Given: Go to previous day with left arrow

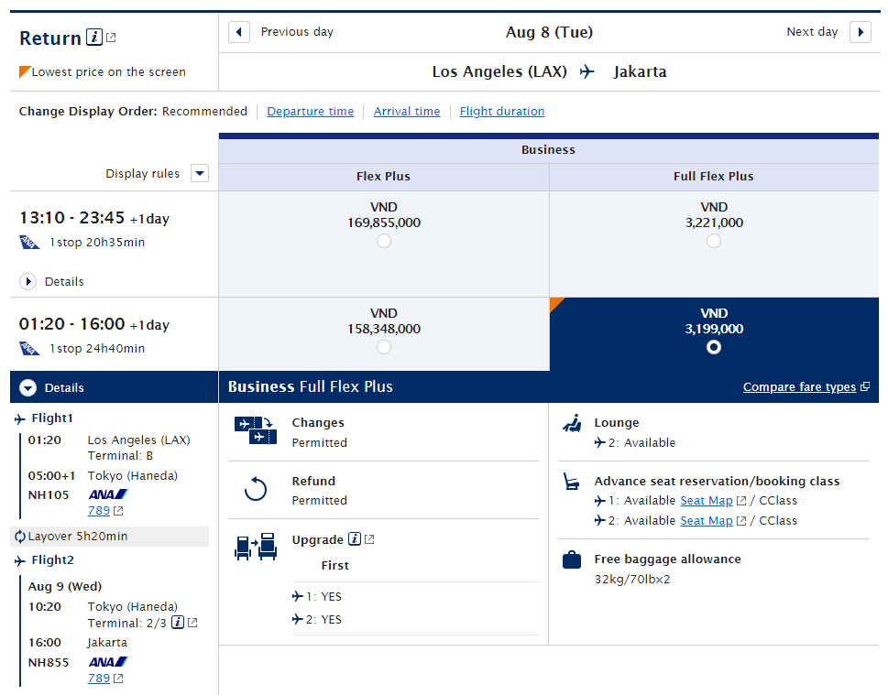Looking at the screenshot, I should (x=239, y=32).
